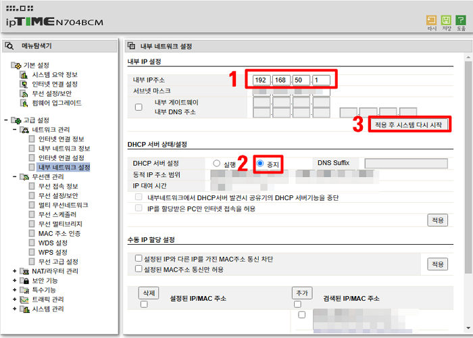Check the first 검색된 IP/MAC 주소 row checkbox
Viewport: 473px width, 338px height.
click(301, 315)
